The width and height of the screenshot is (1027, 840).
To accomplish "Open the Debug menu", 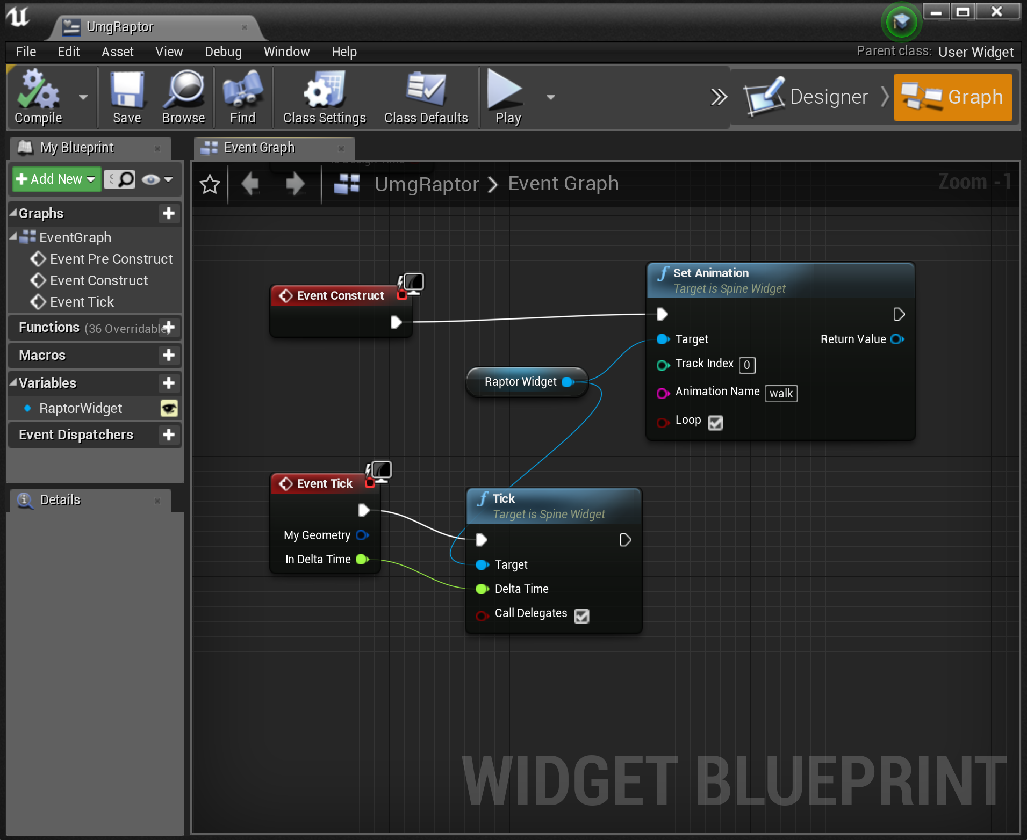I will tap(223, 52).
